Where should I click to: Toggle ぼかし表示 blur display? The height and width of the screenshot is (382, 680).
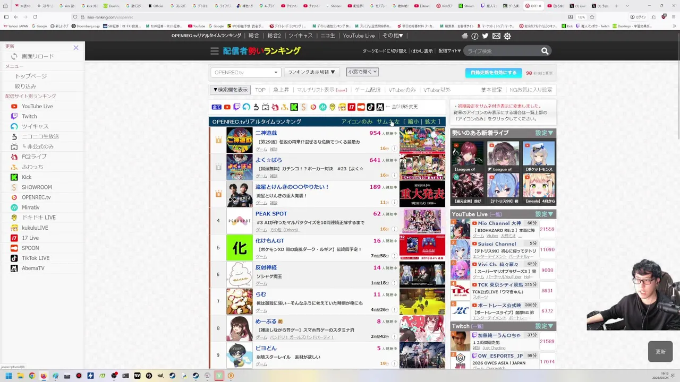(x=422, y=51)
